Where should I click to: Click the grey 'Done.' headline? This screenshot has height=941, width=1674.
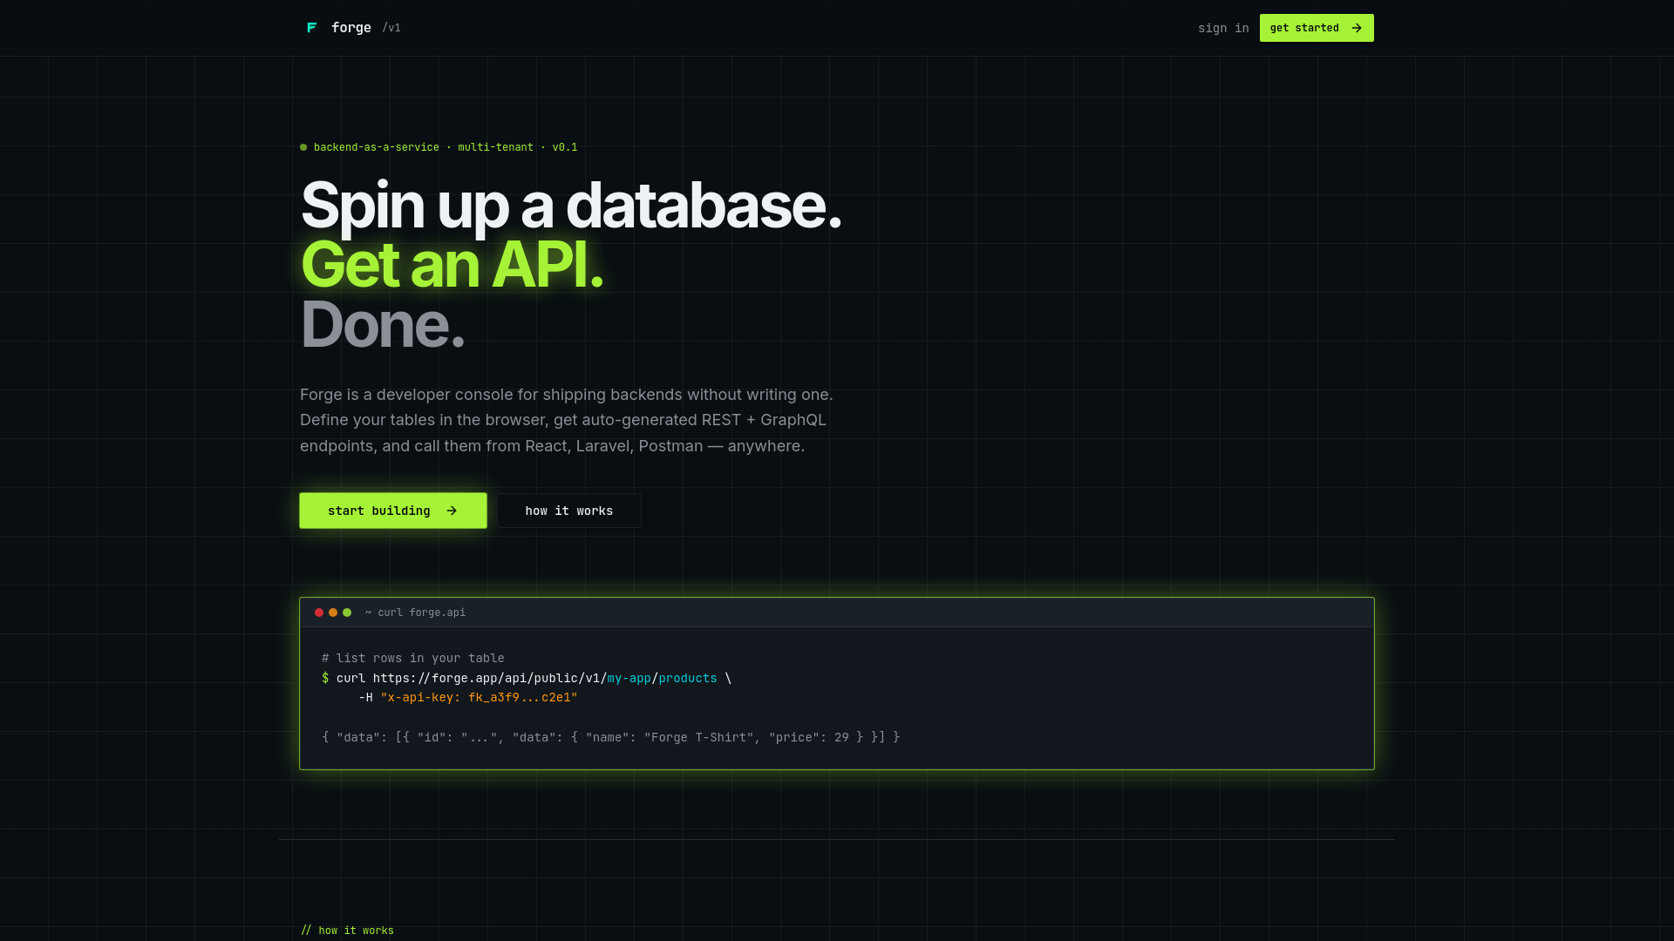pyautogui.click(x=382, y=324)
